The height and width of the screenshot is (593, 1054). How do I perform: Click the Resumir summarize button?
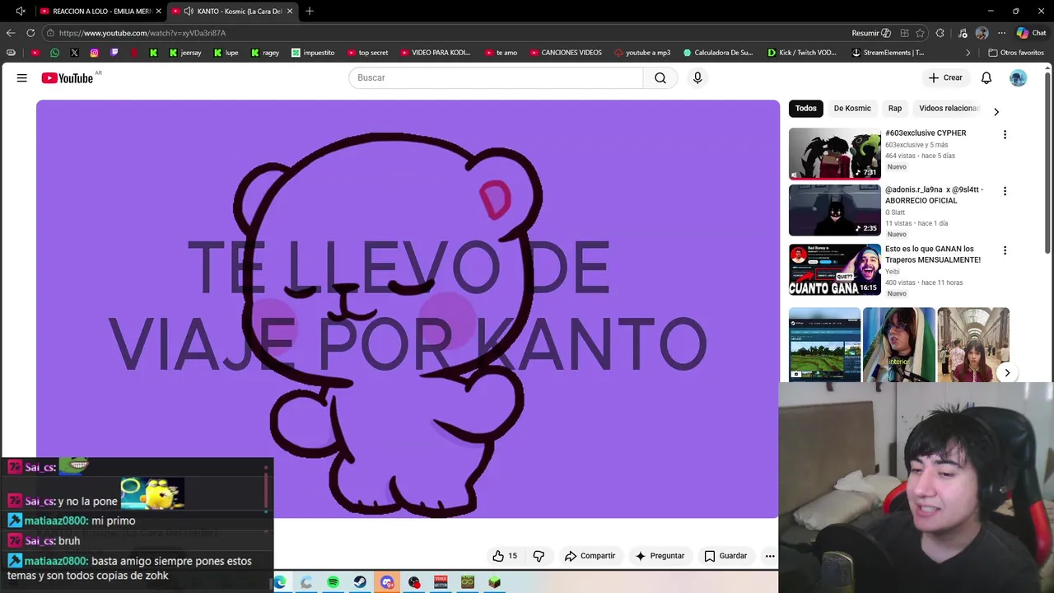(871, 33)
